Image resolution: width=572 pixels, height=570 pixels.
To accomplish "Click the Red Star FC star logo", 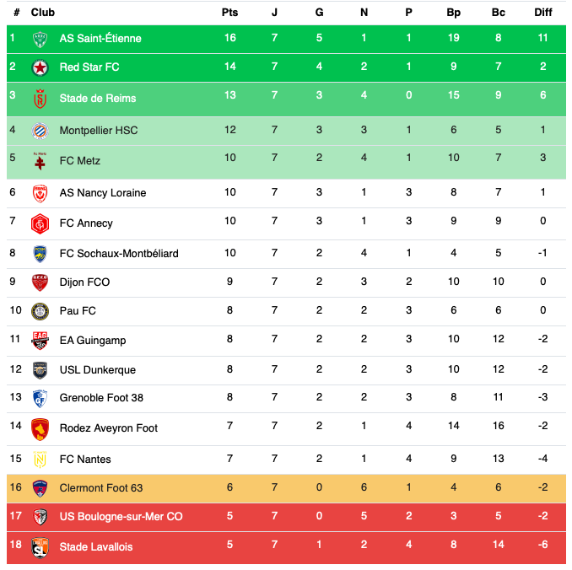I will [40, 67].
